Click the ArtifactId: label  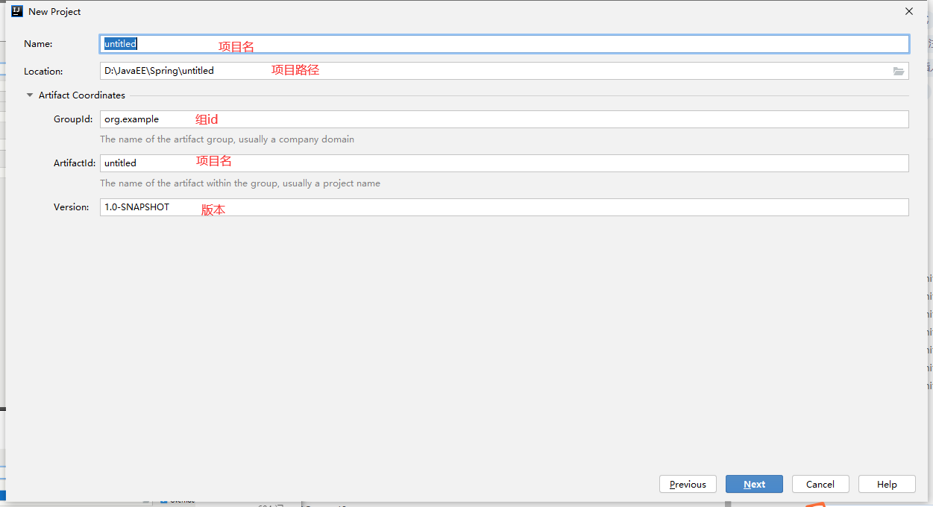tap(75, 163)
